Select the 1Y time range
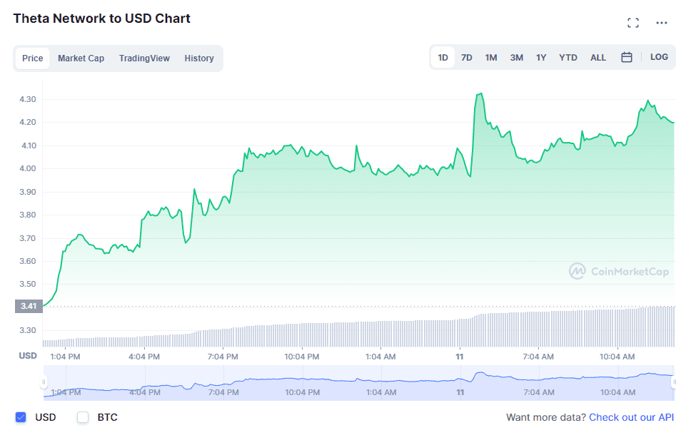Screen dimensions: 691x445 coord(542,57)
